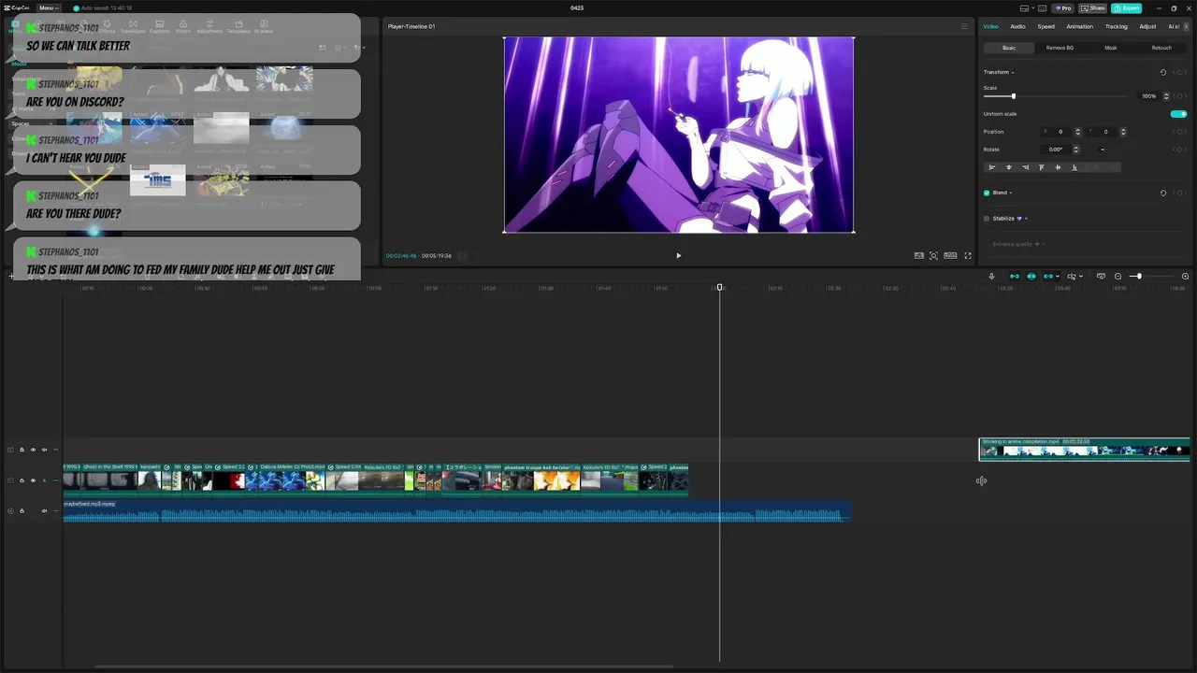
Task: Align the clip to the top
Action: click(1041, 167)
